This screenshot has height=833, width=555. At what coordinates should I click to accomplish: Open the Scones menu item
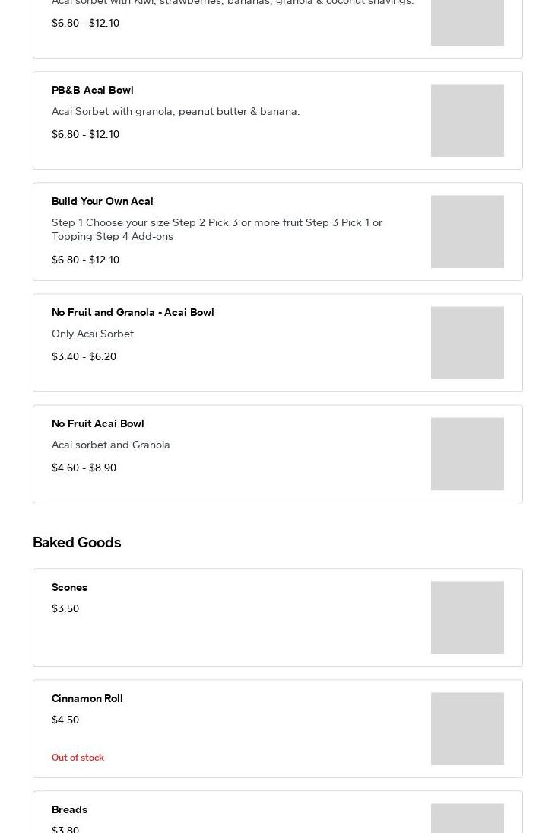[70, 587]
